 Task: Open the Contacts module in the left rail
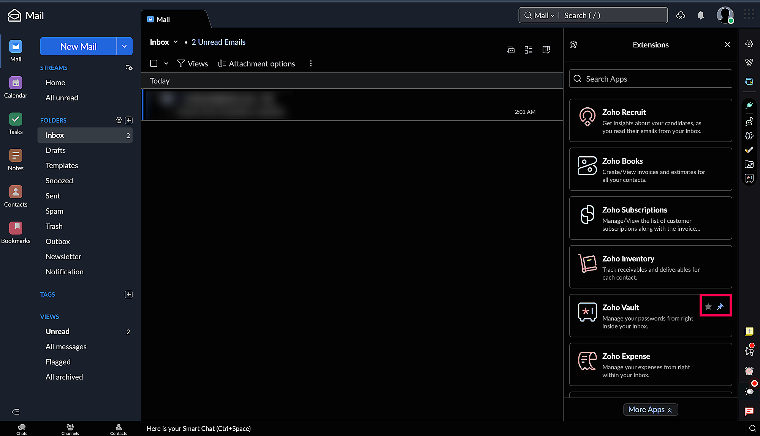pos(16,197)
